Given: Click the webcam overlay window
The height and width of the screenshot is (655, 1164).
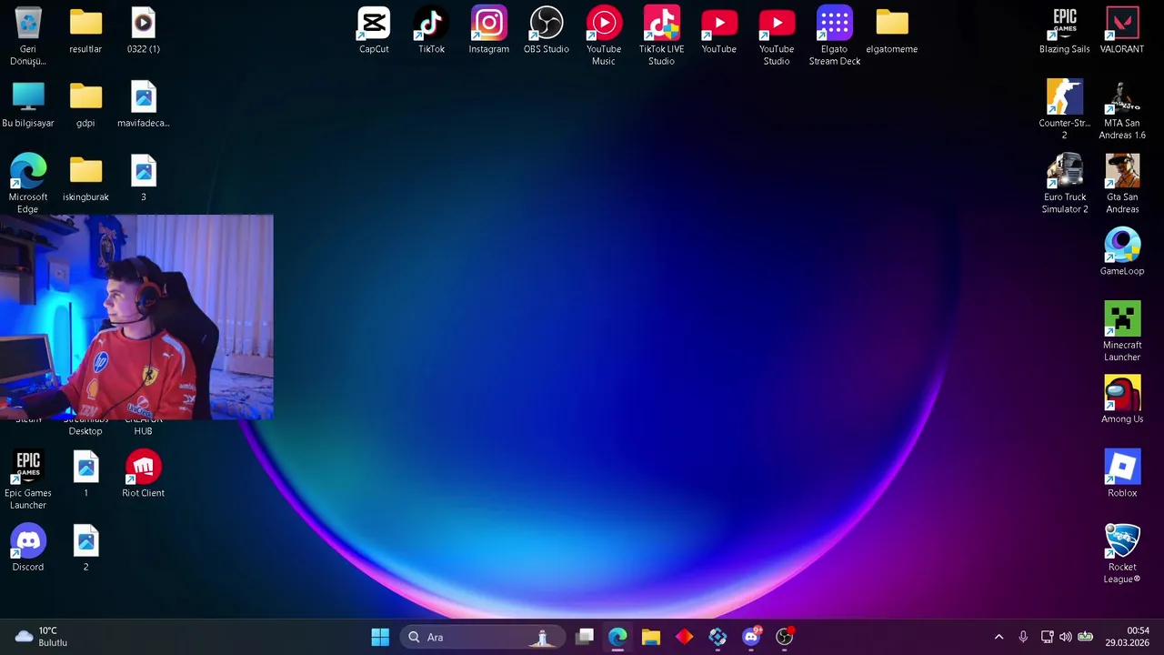Looking at the screenshot, I should coord(136,317).
